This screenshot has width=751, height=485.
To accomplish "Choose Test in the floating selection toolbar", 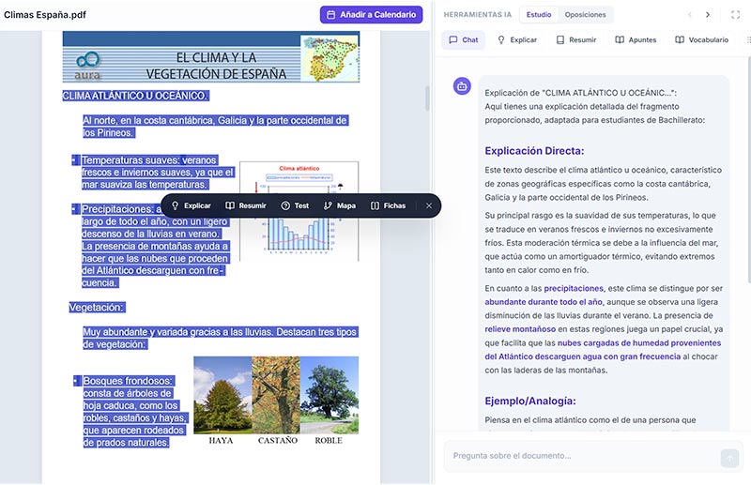I will 295,205.
